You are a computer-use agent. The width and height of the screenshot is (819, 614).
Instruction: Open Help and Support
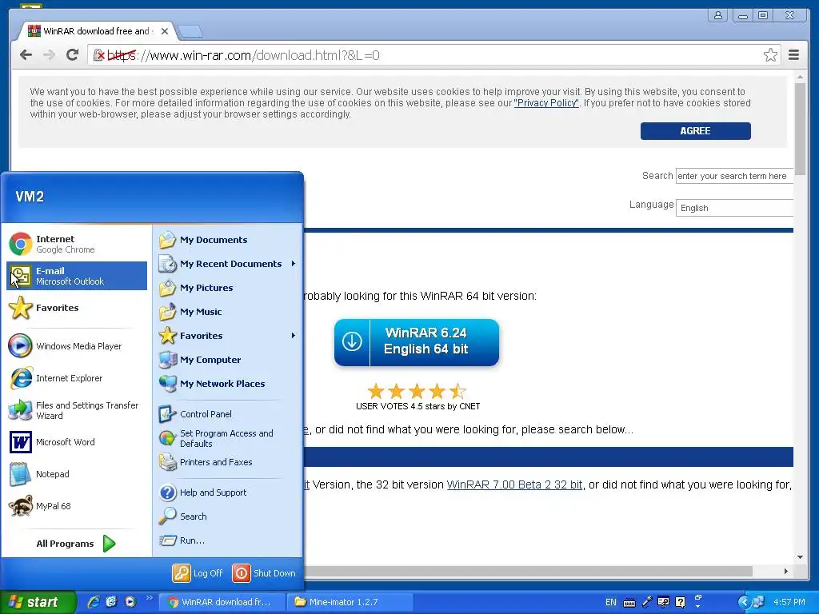pyautogui.click(x=228, y=492)
